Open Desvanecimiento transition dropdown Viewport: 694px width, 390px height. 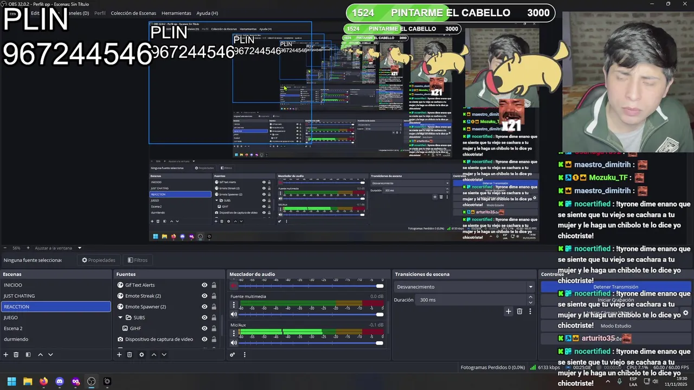coord(465,287)
